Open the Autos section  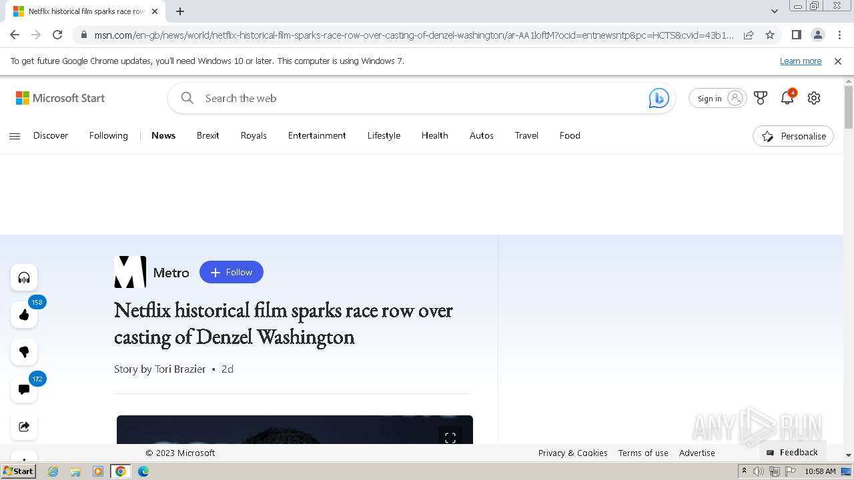[482, 135]
